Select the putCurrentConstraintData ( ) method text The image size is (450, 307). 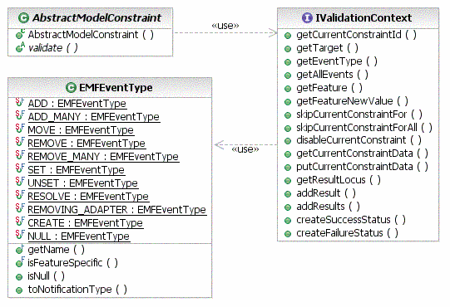coord(362,167)
